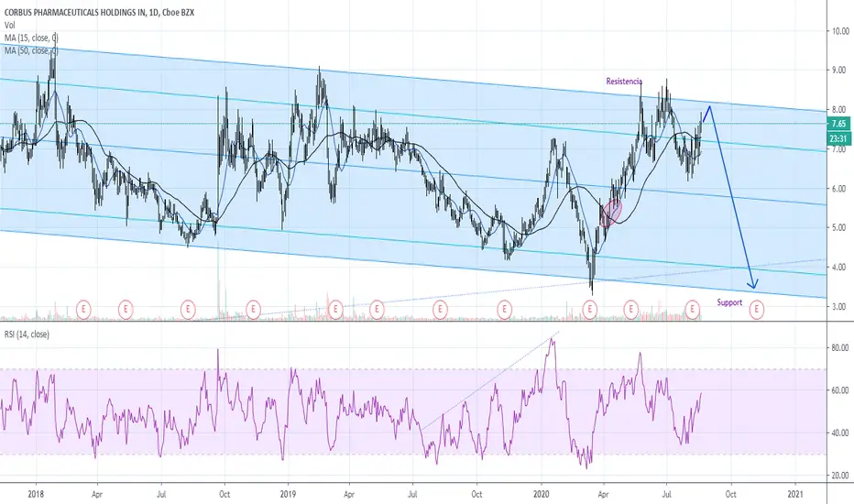Viewport: 854px width, 504px height.
Task: Click the RSI (14, close) indicator legend
Action: click(x=27, y=334)
